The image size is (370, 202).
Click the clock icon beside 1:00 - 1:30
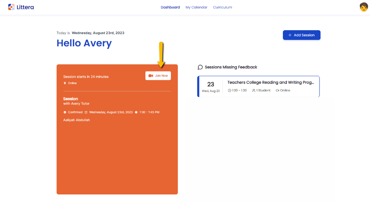pyautogui.click(x=230, y=91)
